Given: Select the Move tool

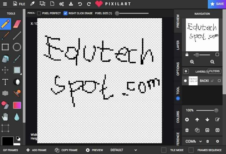Looking at the screenshot, I should click(5, 70).
